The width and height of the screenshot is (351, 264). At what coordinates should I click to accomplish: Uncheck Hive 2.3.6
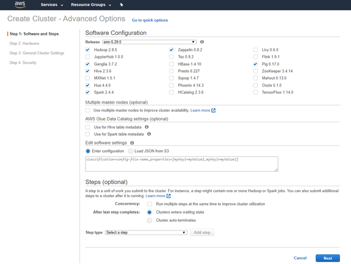pyautogui.click(x=88, y=71)
